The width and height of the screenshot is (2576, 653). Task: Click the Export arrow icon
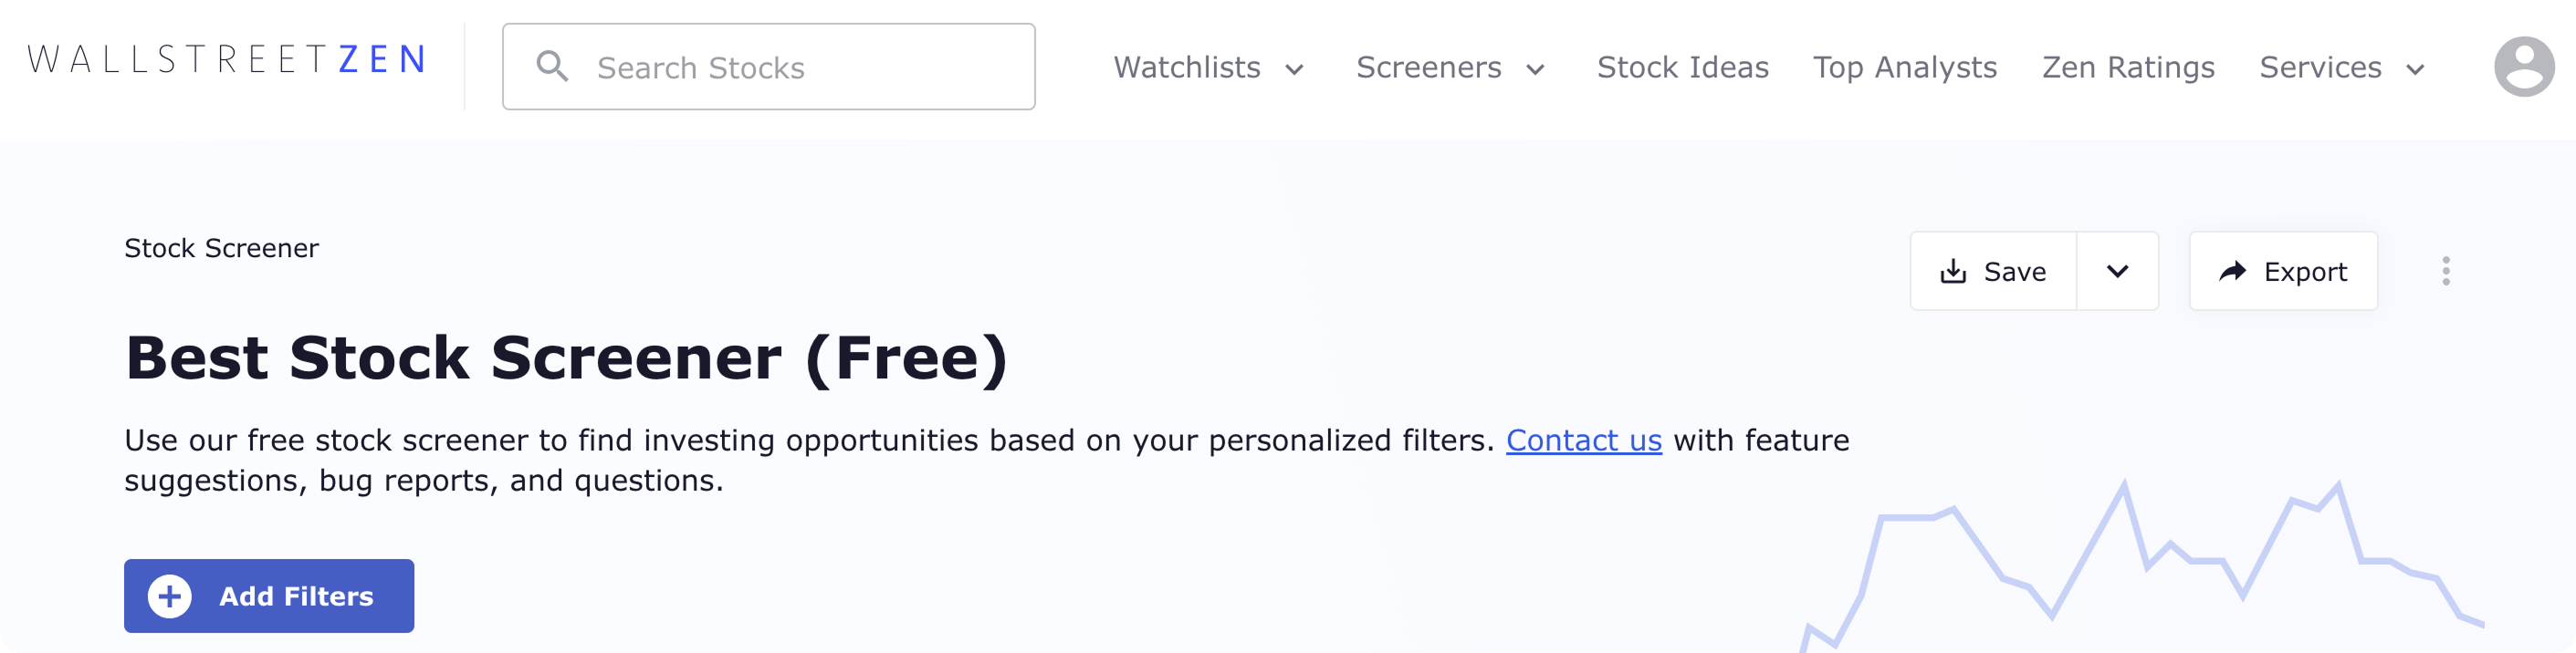(x=2233, y=272)
